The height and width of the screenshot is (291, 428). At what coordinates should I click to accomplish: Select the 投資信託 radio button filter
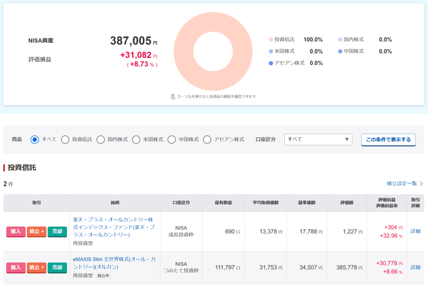pos(65,139)
